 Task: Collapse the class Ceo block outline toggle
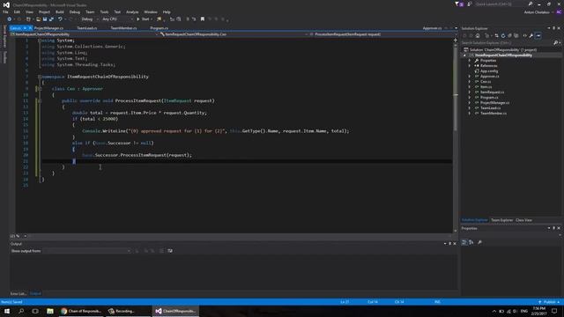click(39, 88)
